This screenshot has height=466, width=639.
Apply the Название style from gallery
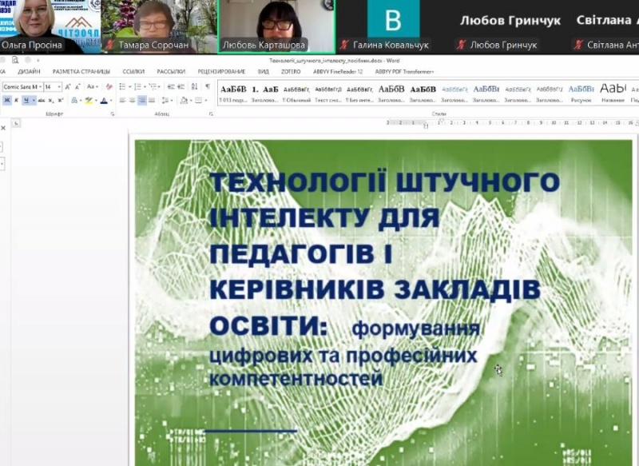coord(613,91)
